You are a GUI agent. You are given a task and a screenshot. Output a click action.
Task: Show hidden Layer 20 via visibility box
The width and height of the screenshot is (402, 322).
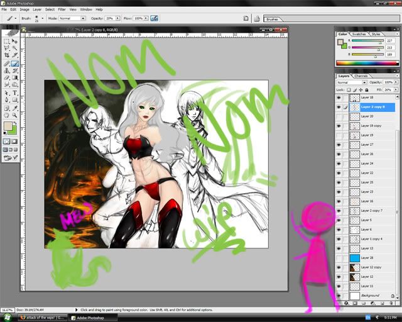click(x=339, y=116)
